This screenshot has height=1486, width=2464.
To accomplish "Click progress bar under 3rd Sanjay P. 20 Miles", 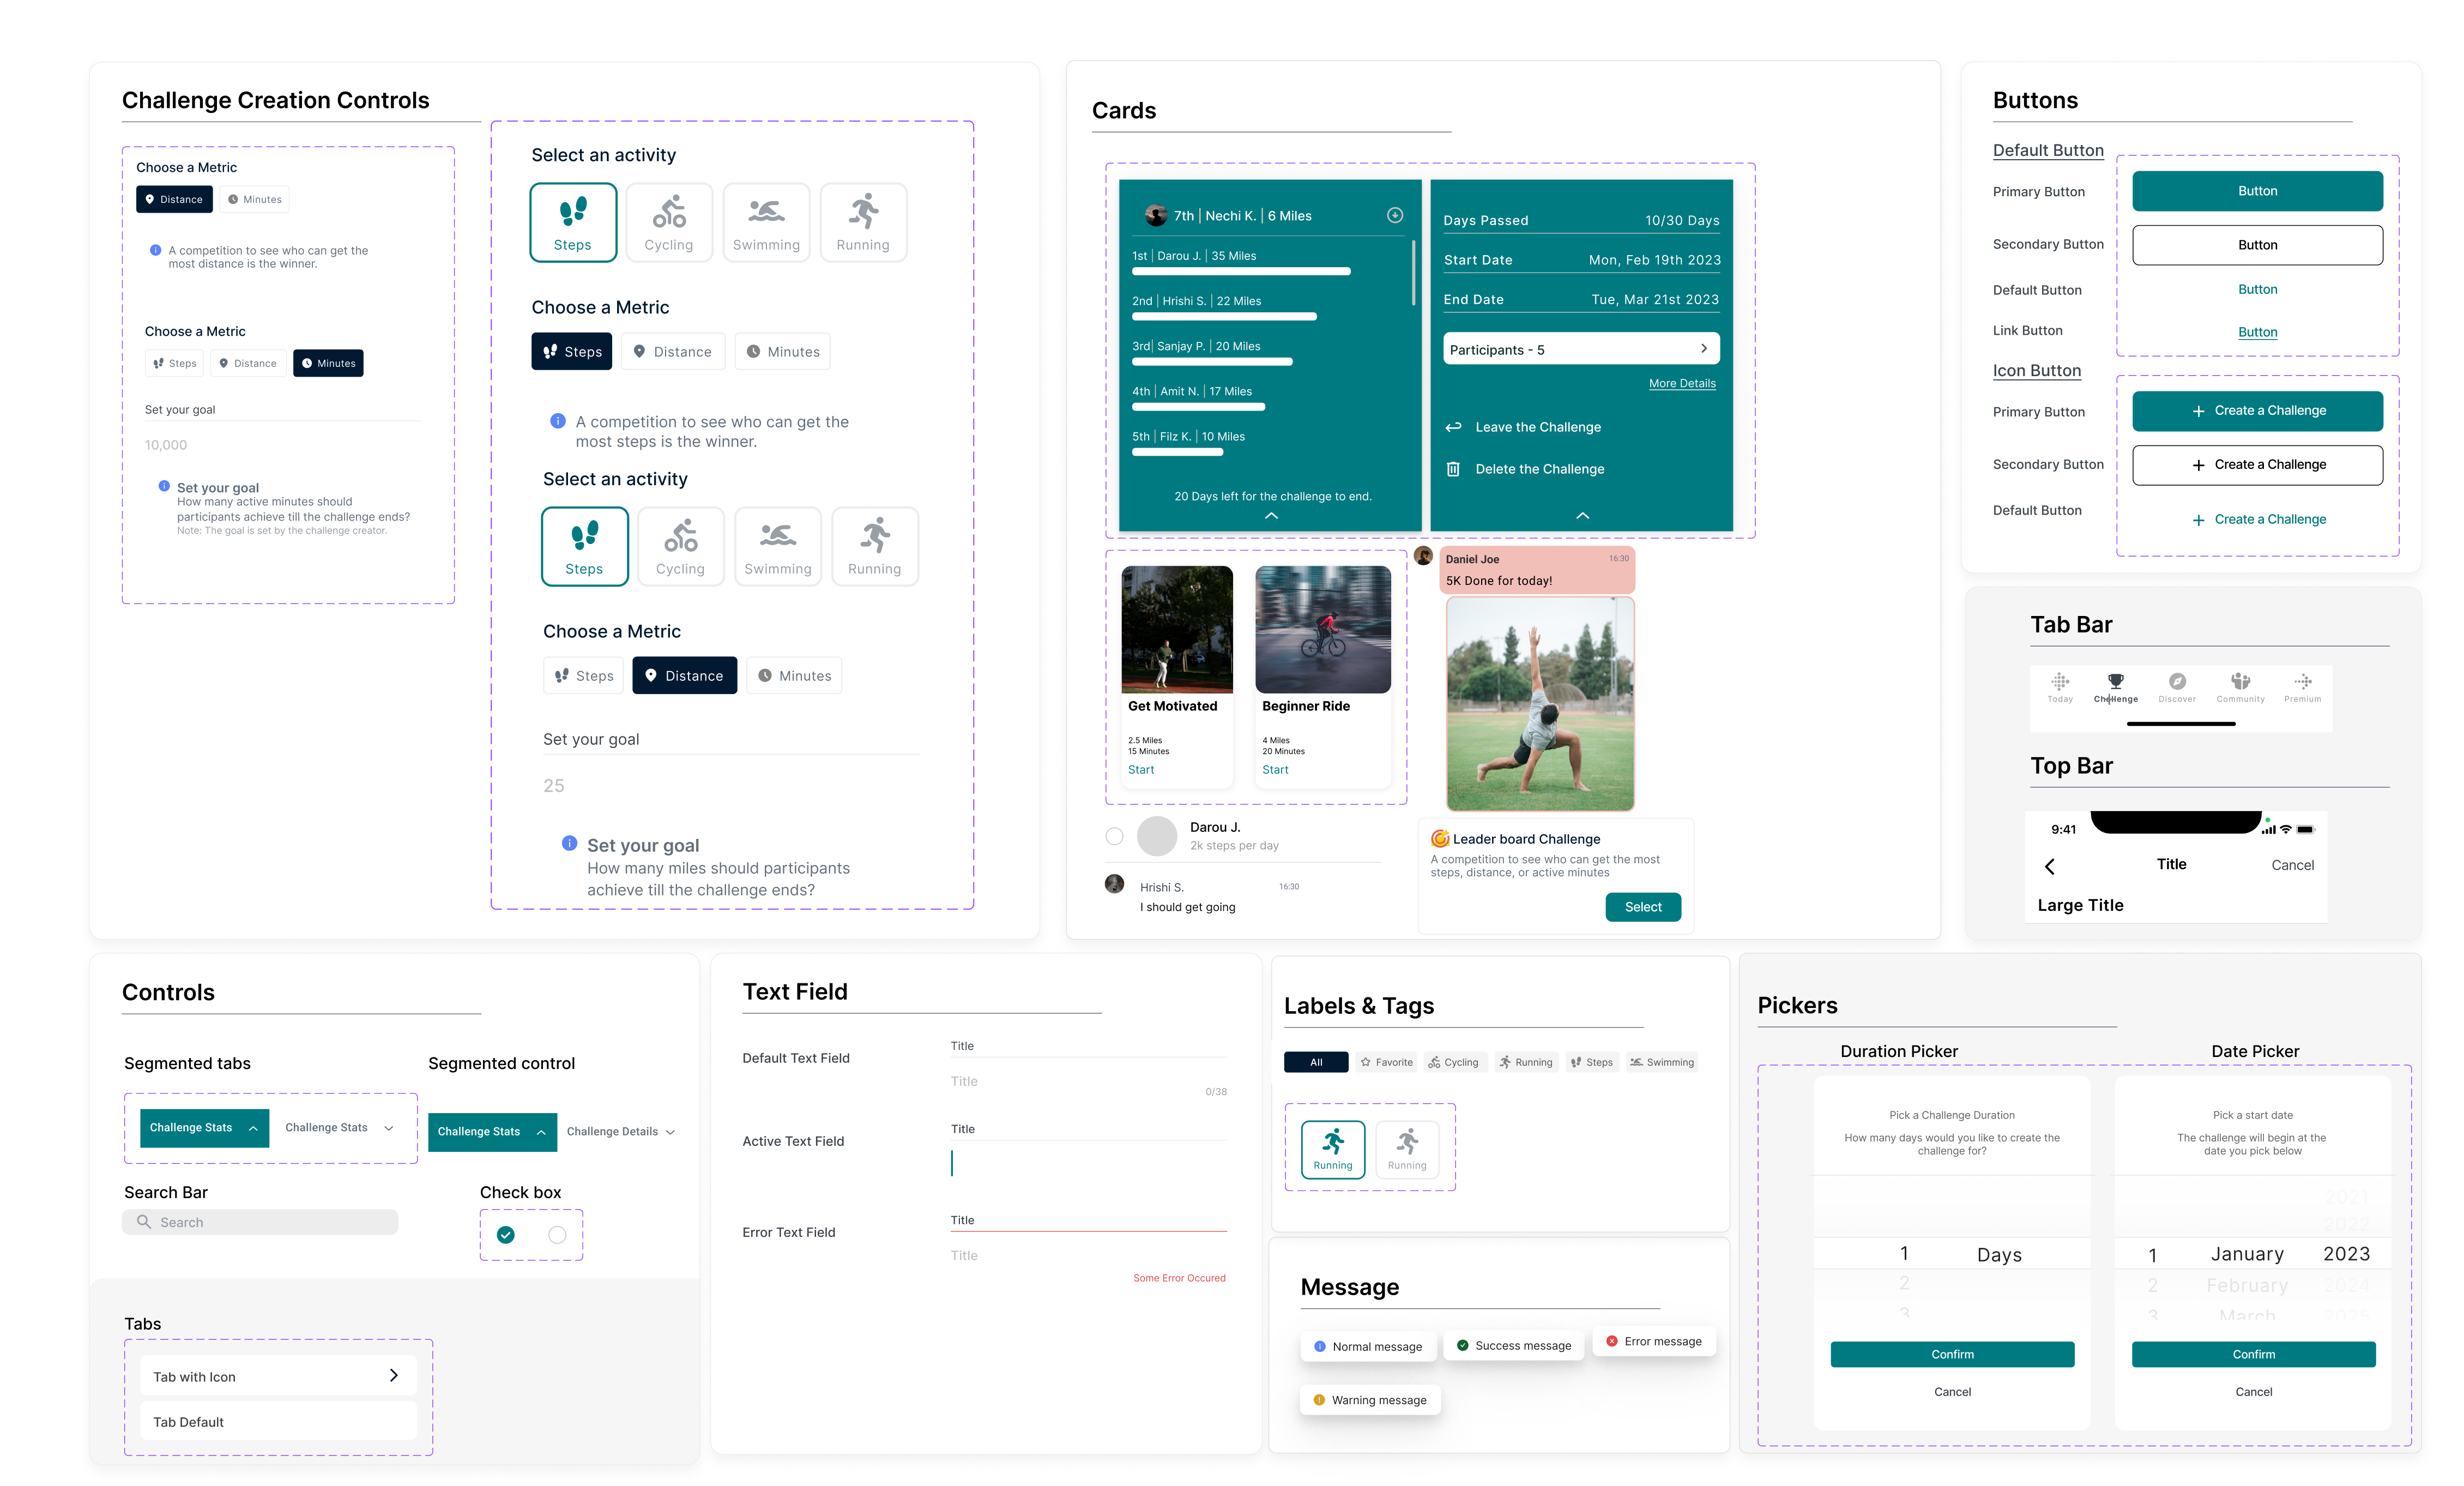I will (x=1212, y=361).
